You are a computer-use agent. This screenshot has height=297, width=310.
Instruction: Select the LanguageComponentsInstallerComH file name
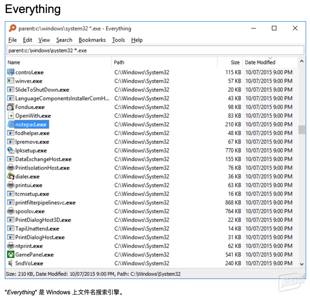[62, 98]
